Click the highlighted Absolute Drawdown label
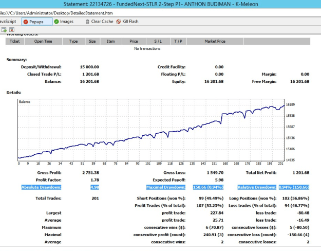This screenshot has width=321, height=251. click(x=42, y=187)
